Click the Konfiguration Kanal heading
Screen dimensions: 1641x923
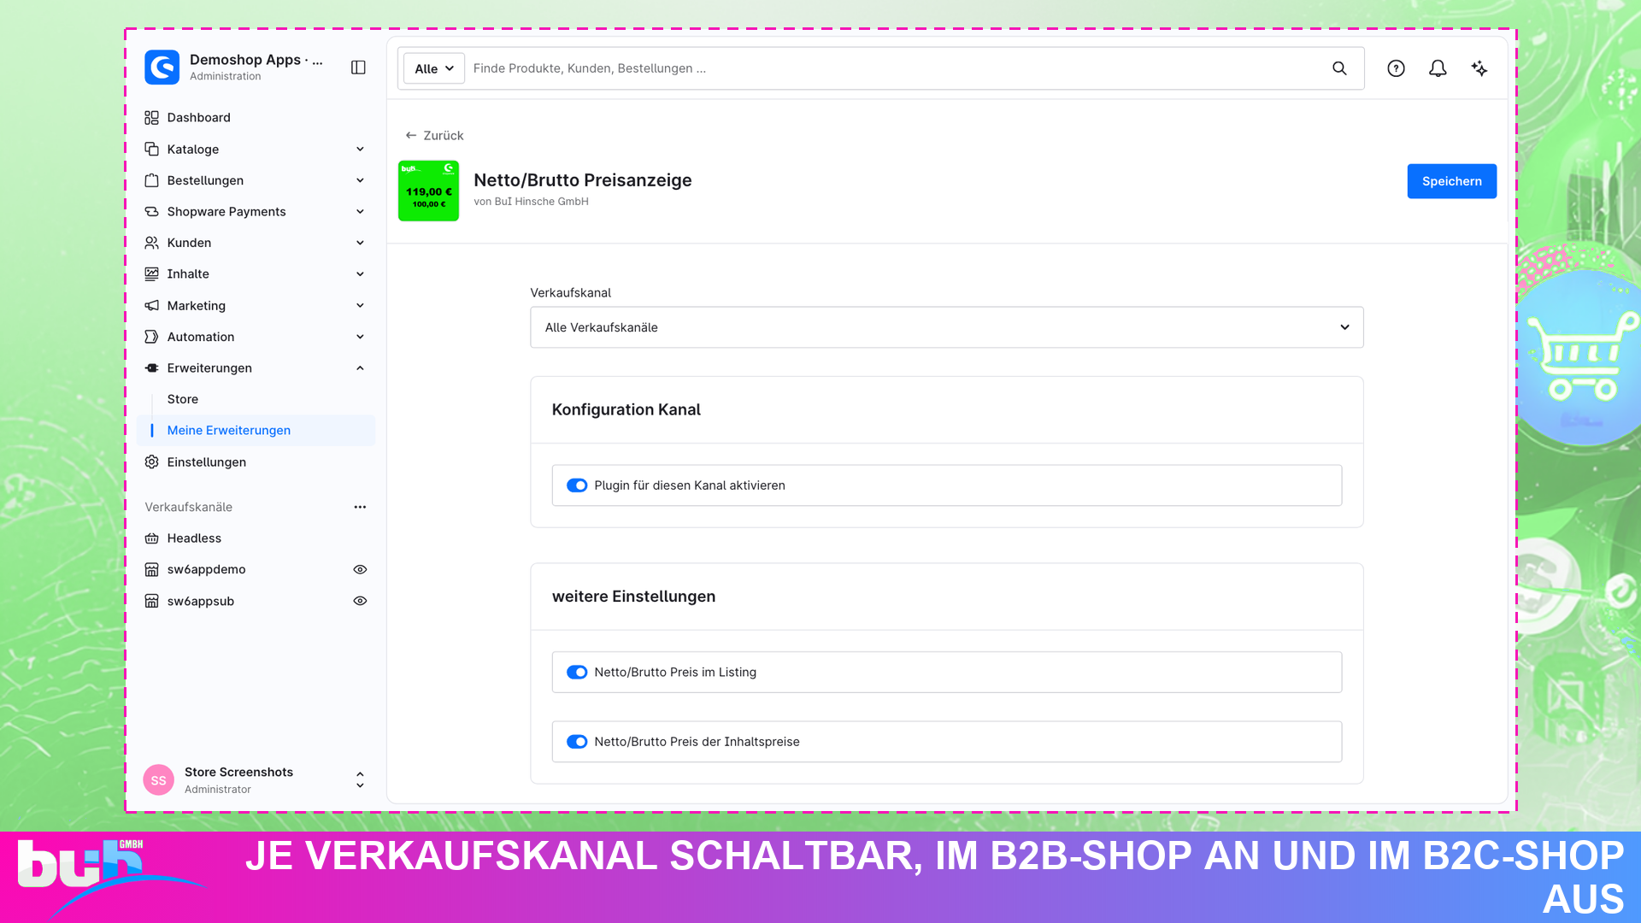626,409
